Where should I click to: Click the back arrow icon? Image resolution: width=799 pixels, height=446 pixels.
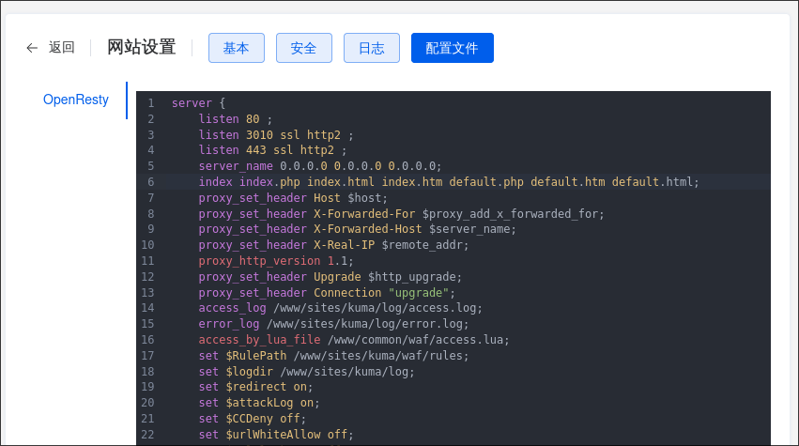click(x=32, y=48)
